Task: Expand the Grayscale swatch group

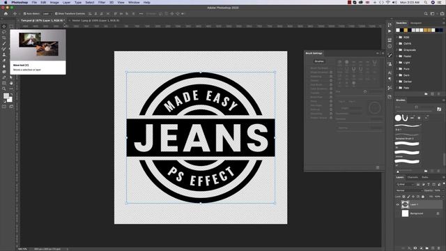Action: point(397,50)
